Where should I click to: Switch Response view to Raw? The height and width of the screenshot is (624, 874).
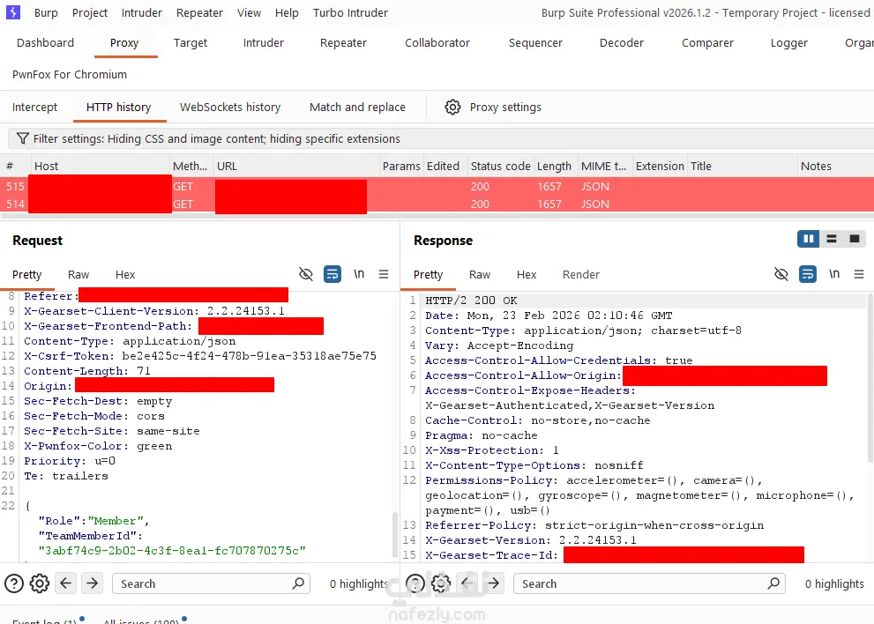(480, 275)
